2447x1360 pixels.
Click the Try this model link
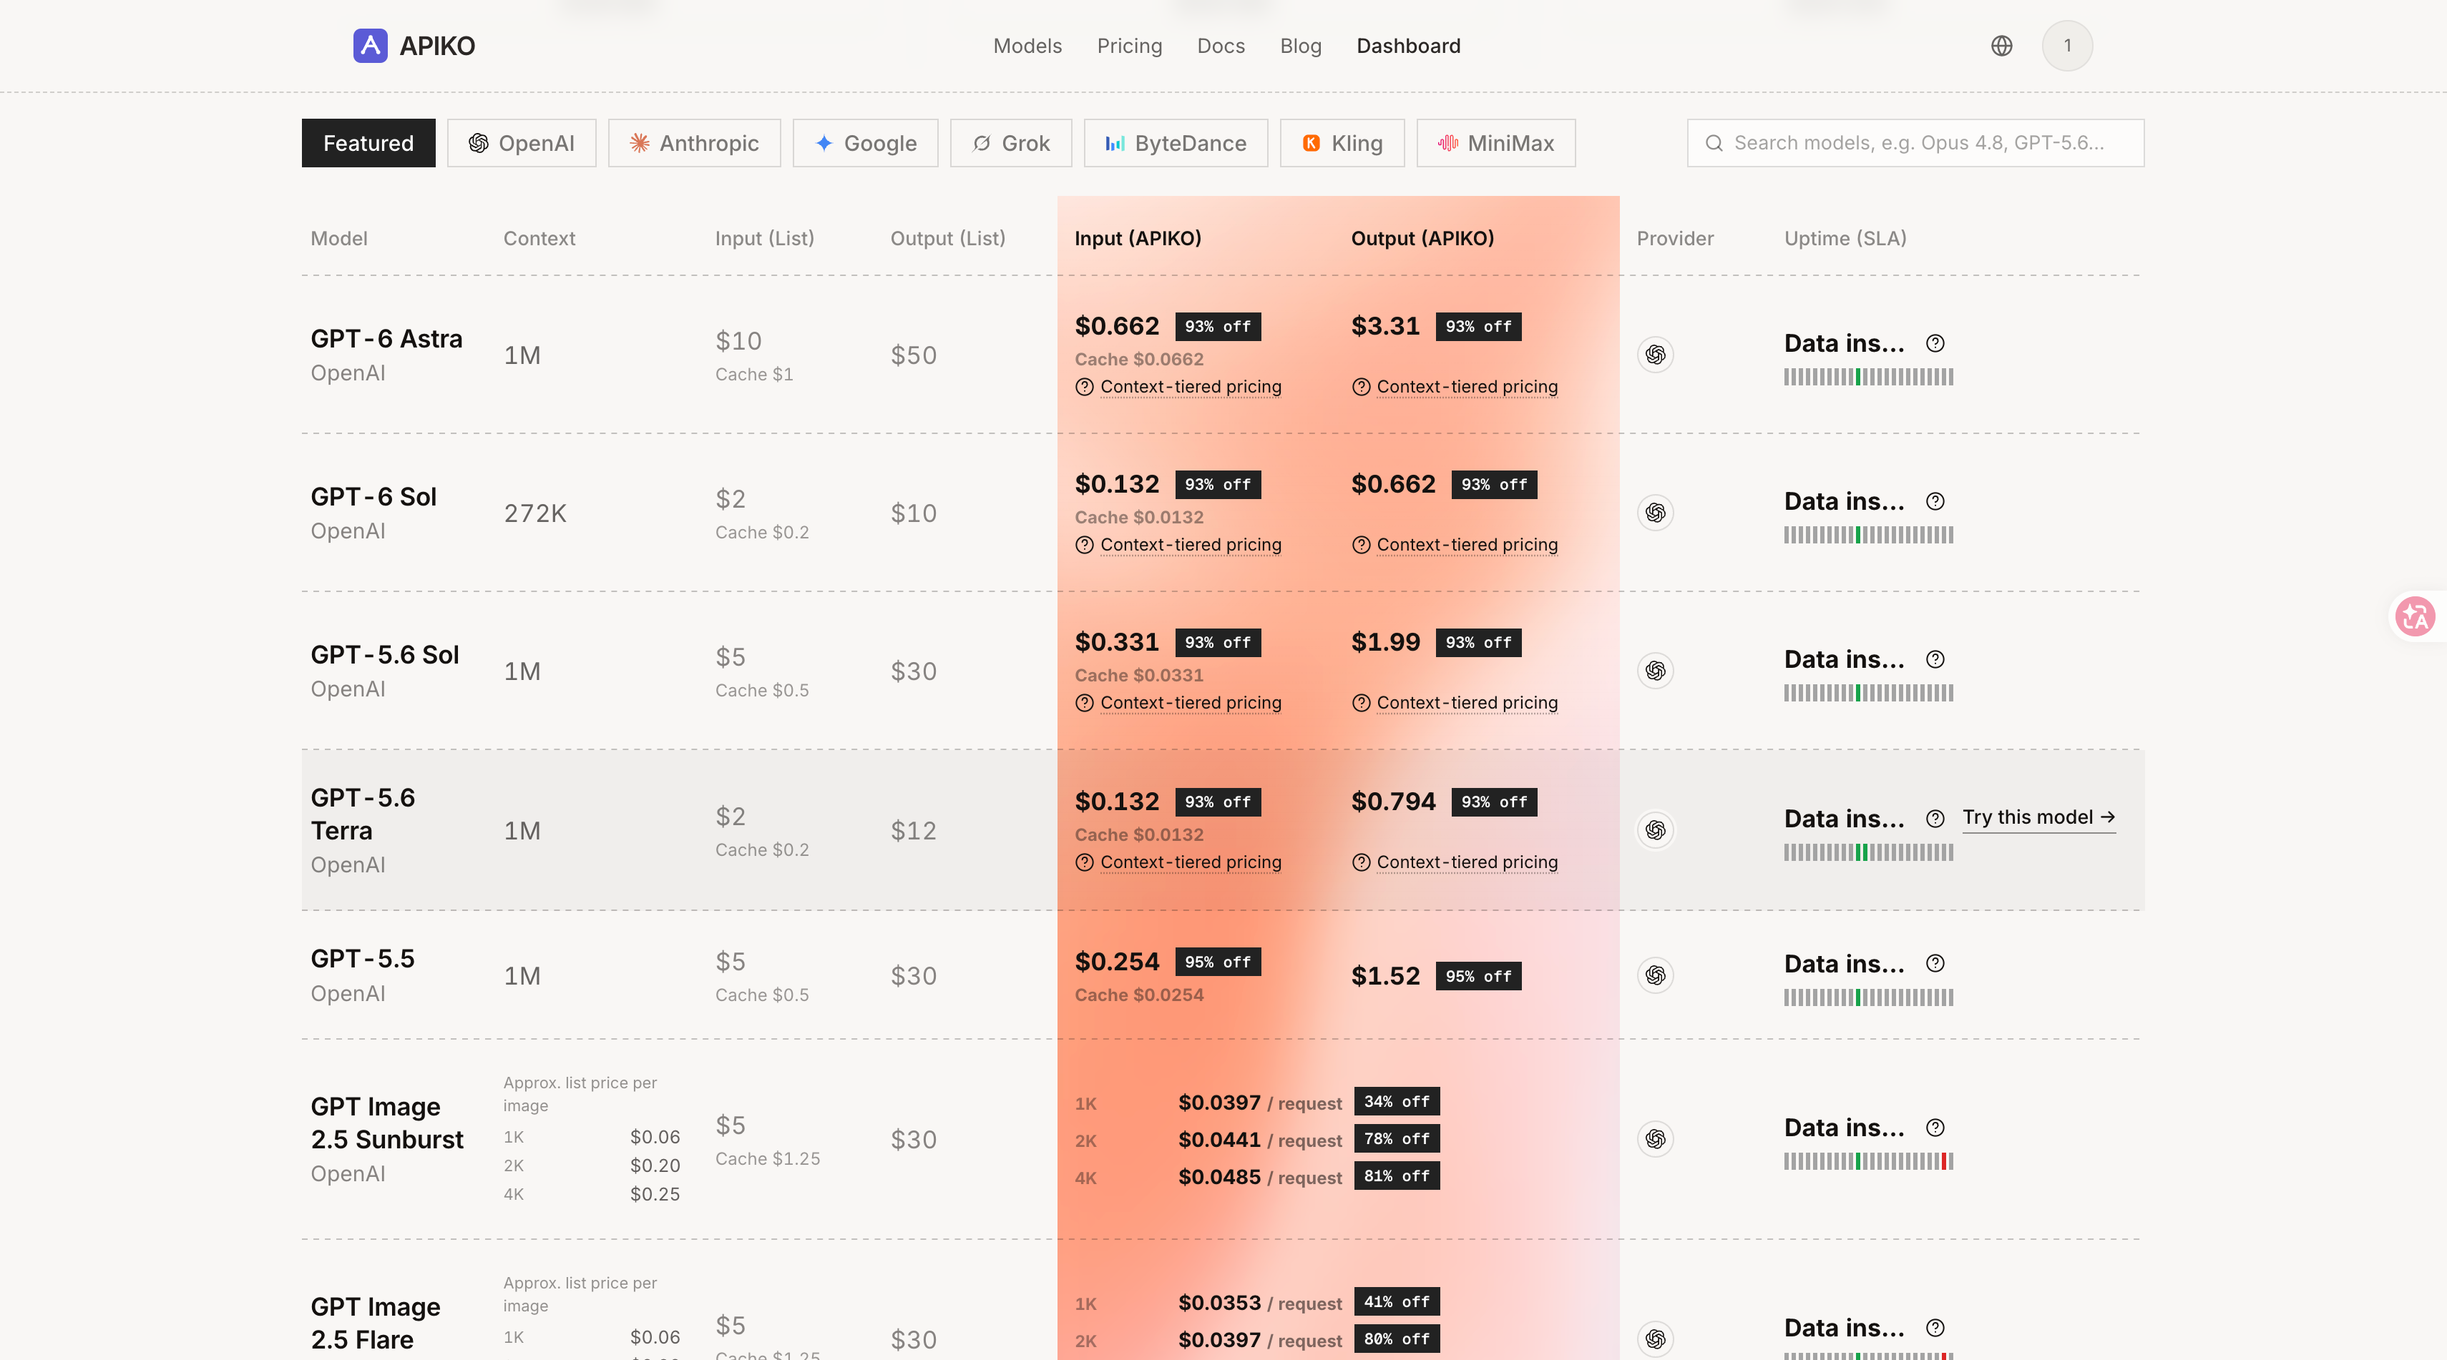point(2038,818)
